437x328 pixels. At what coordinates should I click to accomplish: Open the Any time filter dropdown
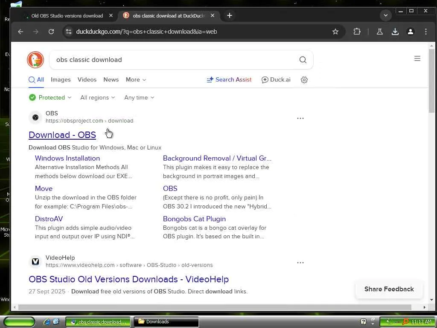(139, 97)
